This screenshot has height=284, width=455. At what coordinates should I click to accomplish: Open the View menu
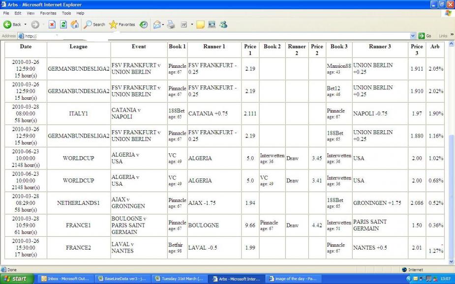(x=30, y=13)
